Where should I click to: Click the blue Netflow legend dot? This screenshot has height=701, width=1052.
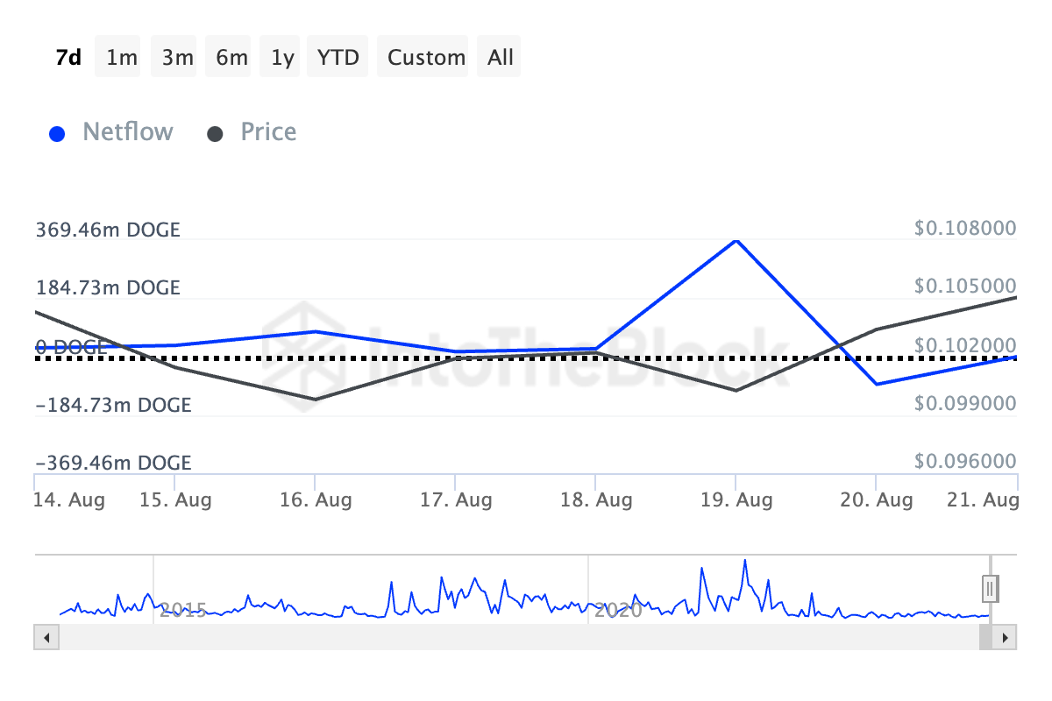(x=58, y=133)
